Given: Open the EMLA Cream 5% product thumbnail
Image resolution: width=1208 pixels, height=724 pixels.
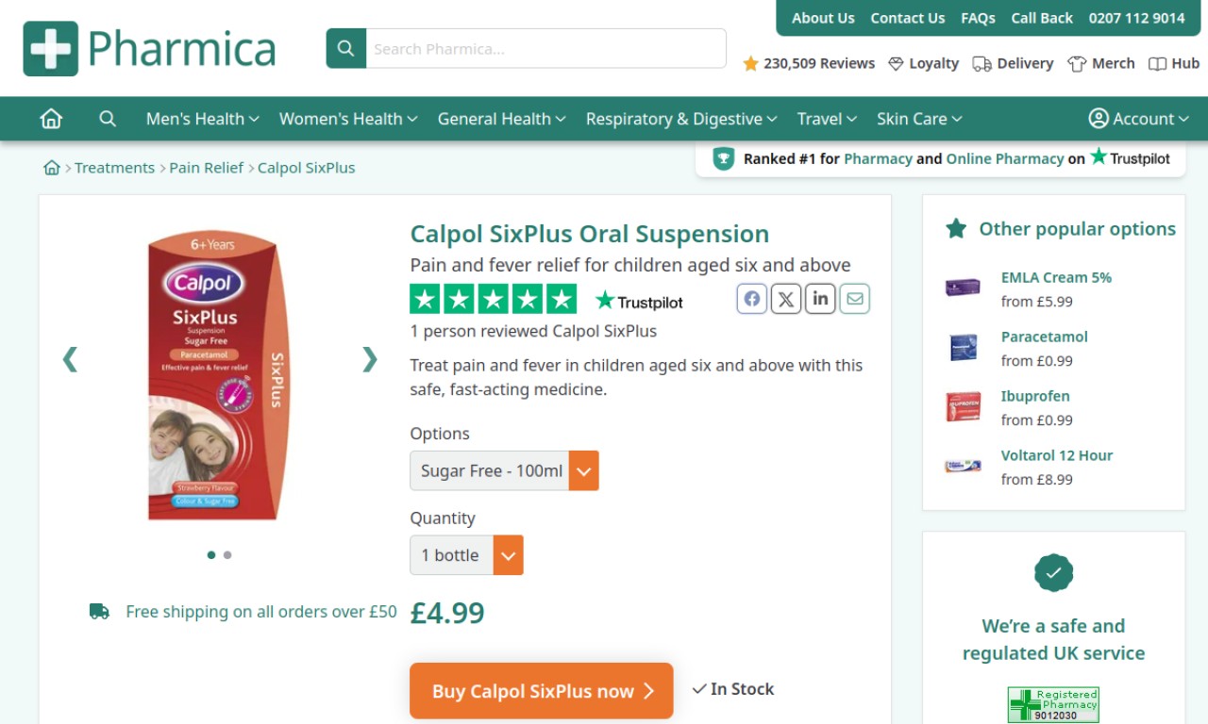Looking at the screenshot, I should (963, 288).
